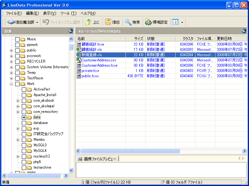Sort by the サイズ column header
This screenshot has height=186, width=249.
click(135, 38)
